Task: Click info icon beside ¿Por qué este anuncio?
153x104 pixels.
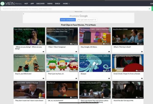Action: 95,20
